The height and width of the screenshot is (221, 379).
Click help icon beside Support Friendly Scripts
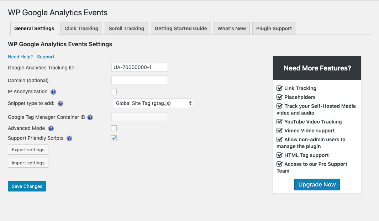[69, 138]
